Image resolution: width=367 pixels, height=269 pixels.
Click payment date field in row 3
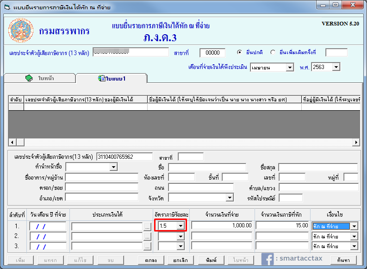click(48, 246)
